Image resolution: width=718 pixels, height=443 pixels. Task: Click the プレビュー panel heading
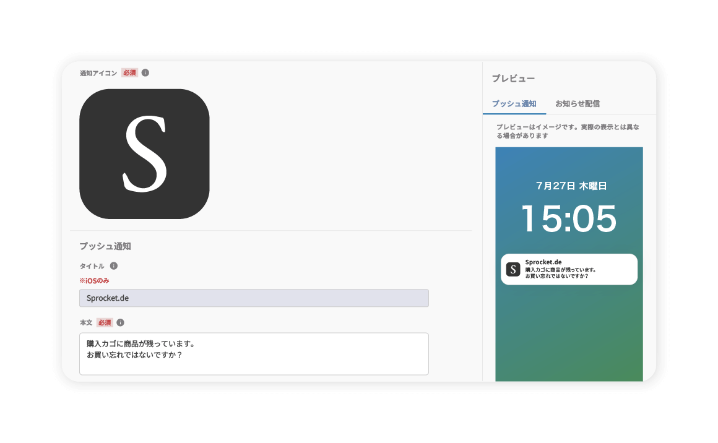coord(513,79)
